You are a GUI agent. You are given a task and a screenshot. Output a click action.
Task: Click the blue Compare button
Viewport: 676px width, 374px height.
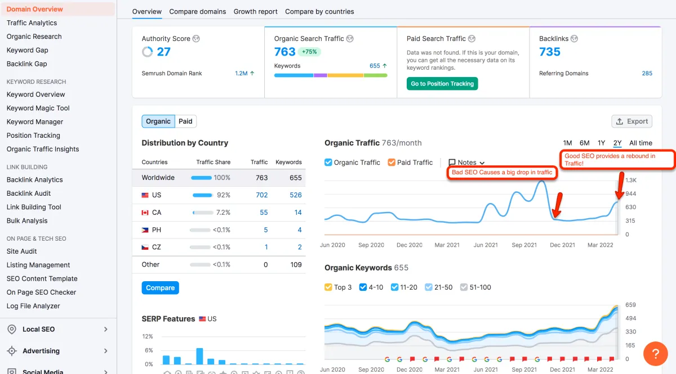[x=160, y=288]
